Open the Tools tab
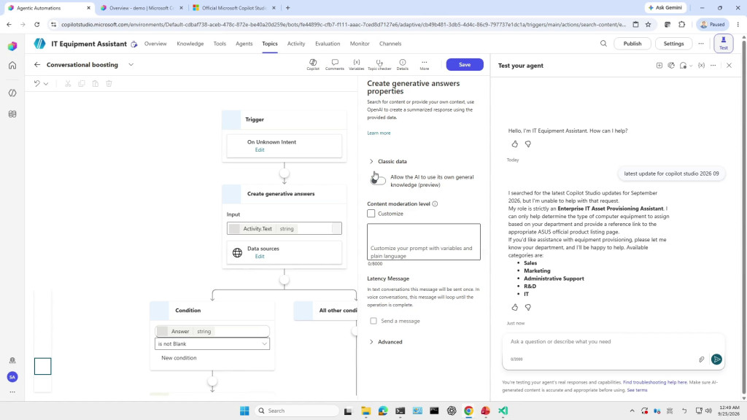The height and width of the screenshot is (420, 747). 220,43
